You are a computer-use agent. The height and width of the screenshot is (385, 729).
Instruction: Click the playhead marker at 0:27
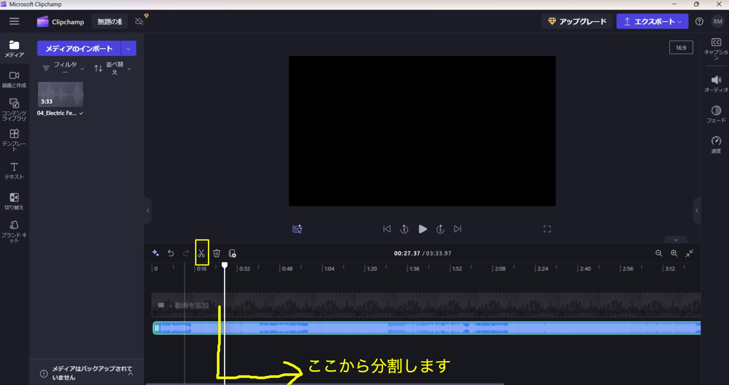[x=225, y=265]
